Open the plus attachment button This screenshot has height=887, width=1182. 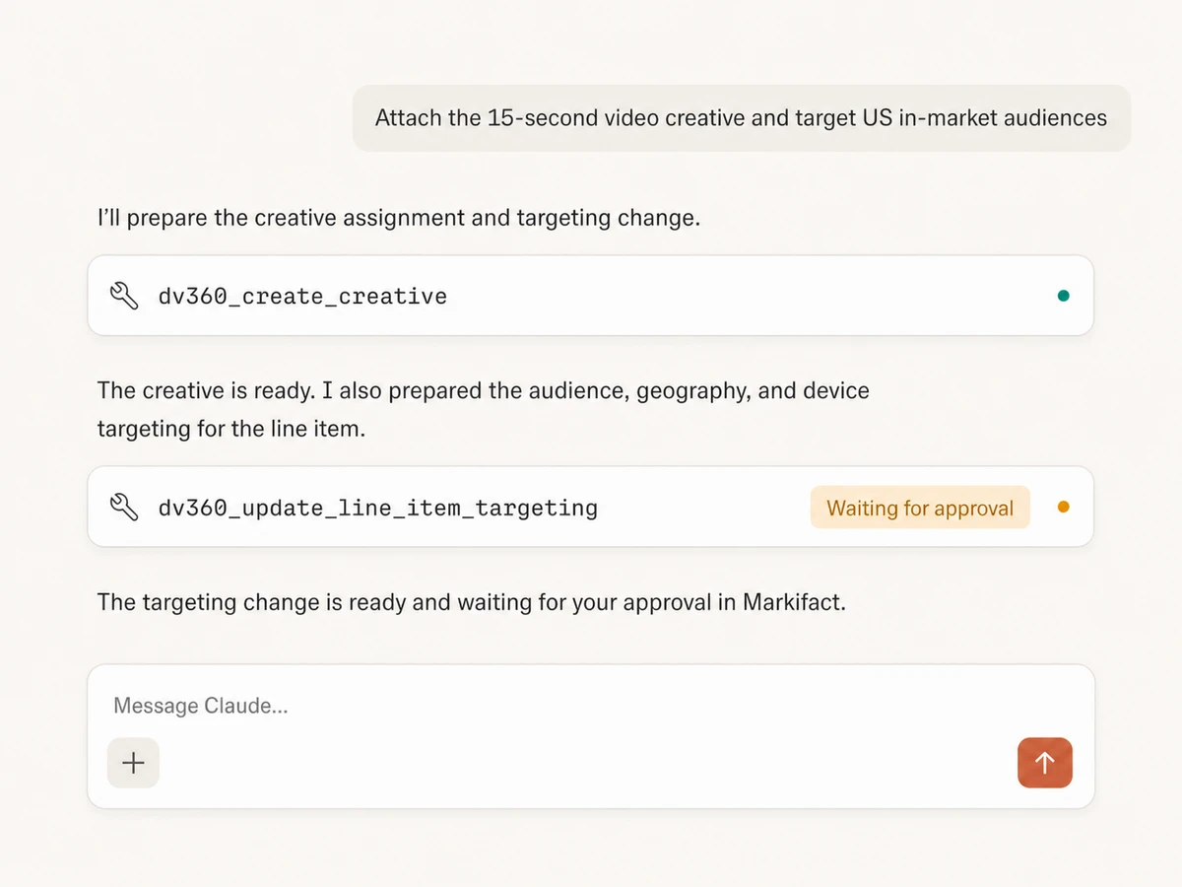pos(133,763)
